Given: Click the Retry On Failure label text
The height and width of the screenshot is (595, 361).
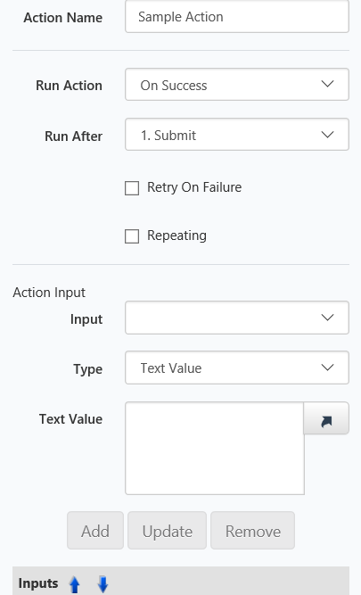Looking at the screenshot, I should (194, 187).
